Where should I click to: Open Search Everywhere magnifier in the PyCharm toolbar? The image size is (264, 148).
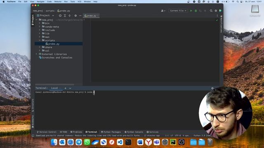[211, 11]
